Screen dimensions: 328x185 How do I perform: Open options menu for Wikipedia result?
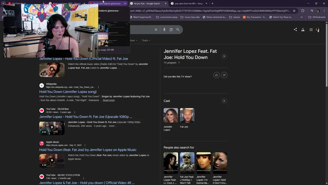pos(98,87)
